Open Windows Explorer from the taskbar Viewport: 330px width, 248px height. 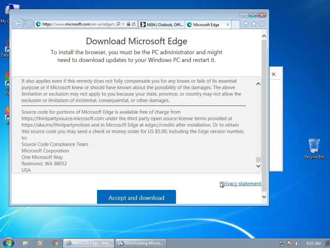coord(25,243)
